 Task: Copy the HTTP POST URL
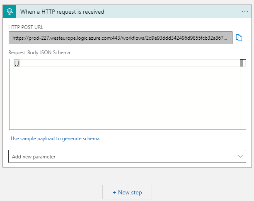pos(239,38)
